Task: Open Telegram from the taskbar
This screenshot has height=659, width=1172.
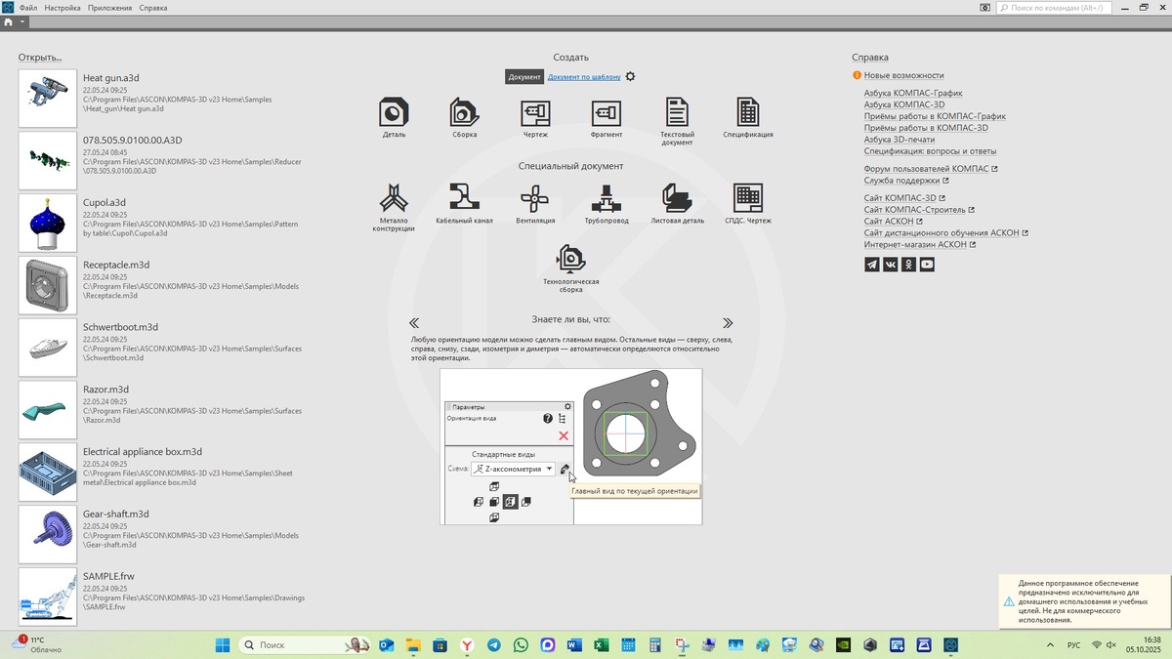Action: [494, 644]
